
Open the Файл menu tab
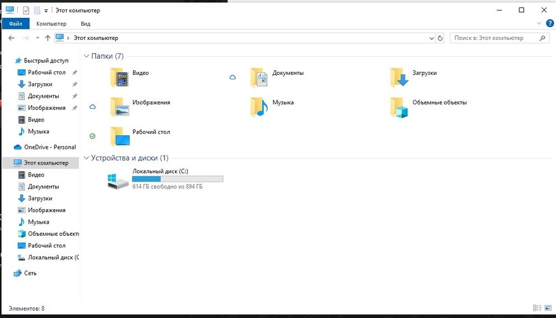click(x=16, y=24)
